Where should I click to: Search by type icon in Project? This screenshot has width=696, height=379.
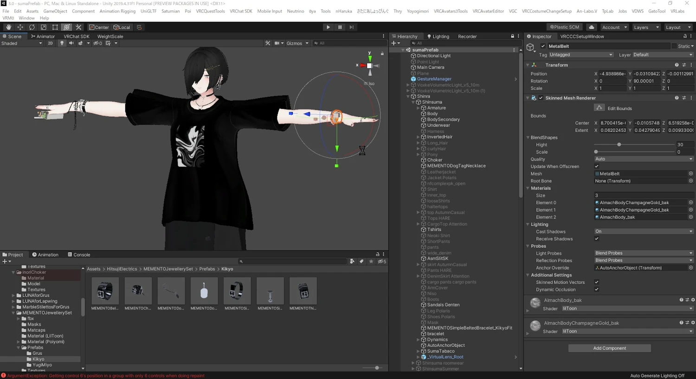pyautogui.click(x=352, y=261)
